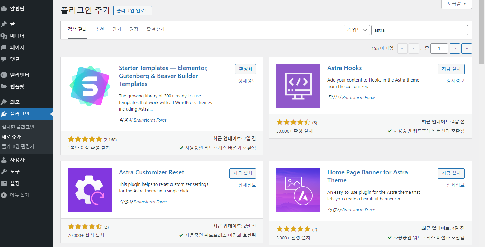Click the 1백만 이상 활성 설치 text
485x247 pixels.
[x=89, y=148]
